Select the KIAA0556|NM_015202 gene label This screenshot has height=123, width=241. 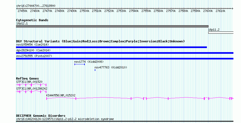[61, 95]
